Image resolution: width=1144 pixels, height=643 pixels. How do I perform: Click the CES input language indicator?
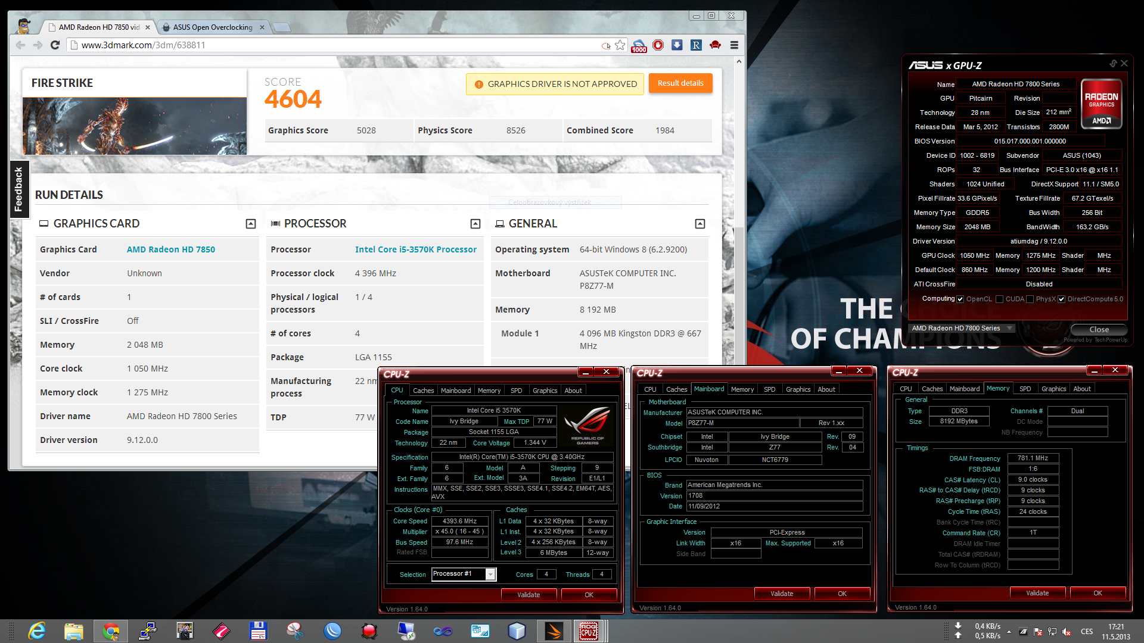click(x=1087, y=632)
